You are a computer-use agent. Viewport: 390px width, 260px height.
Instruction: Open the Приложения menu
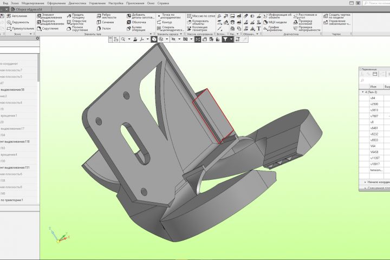pos(135,3)
